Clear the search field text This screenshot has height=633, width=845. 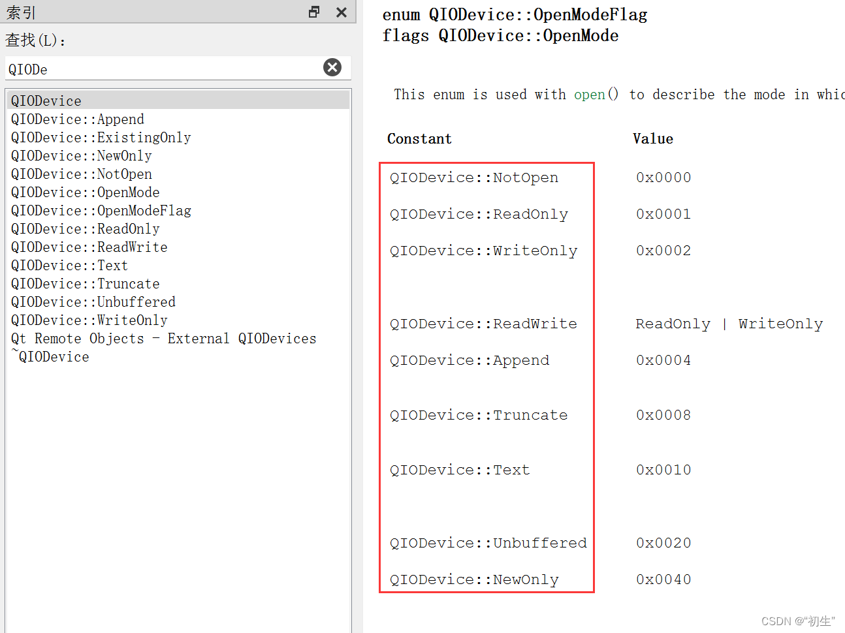(332, 67)
